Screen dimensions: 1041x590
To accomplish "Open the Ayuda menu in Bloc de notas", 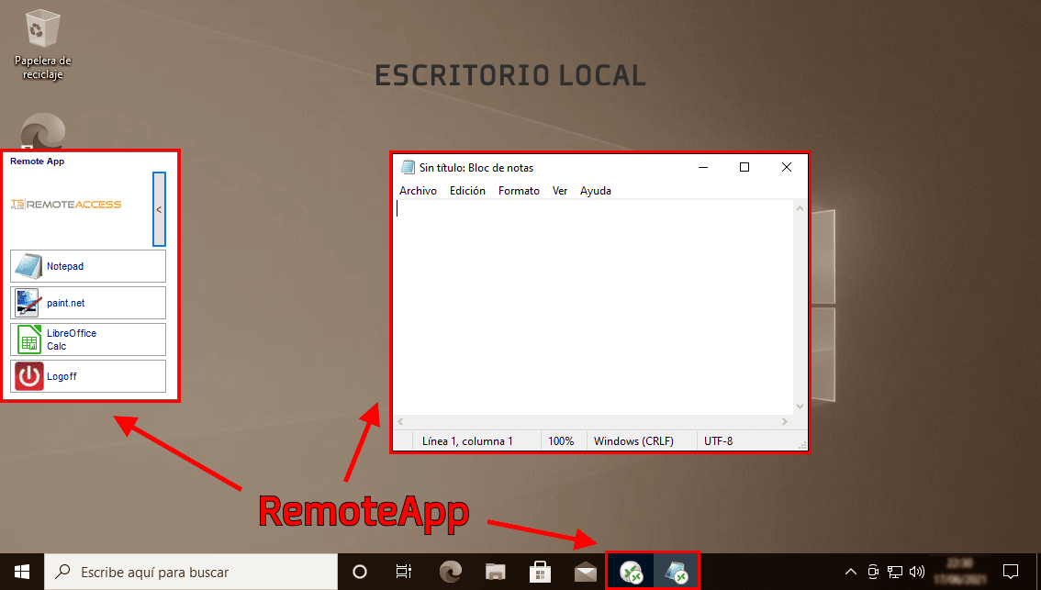I will pos(595,191).
